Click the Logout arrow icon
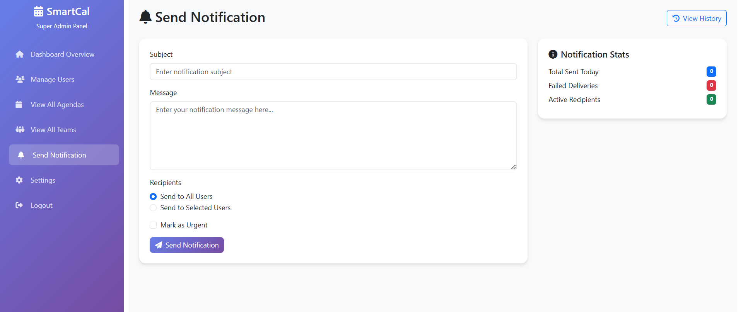Image resolution: width=741 pixels, height=312 pixels. coord(19,205)
